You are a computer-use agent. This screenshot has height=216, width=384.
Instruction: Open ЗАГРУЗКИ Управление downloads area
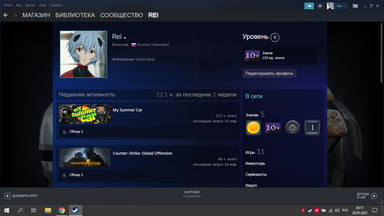pos(192,194)
